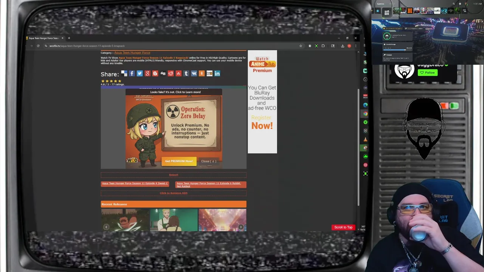Image resolution: width=484 pixels, height=272 pixels.
Task: Share via the VK icon
Action: pos(194,73)
